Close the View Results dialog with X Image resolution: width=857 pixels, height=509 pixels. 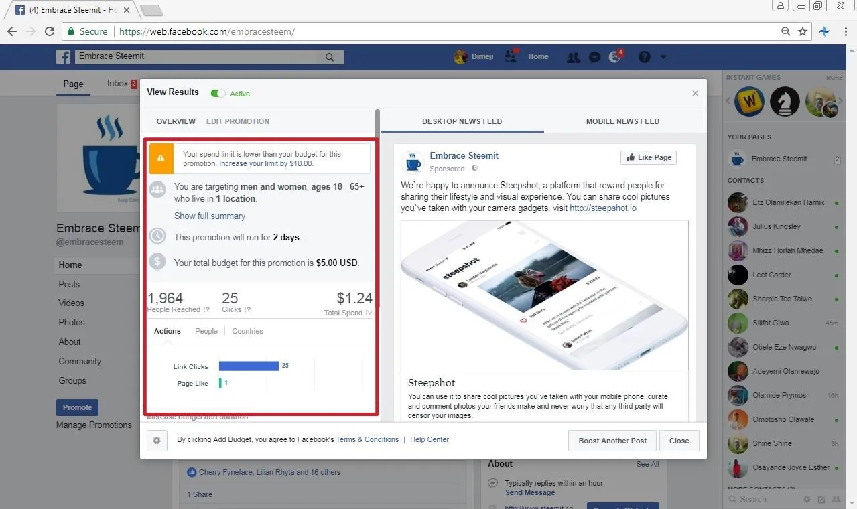tap(695, 93)
